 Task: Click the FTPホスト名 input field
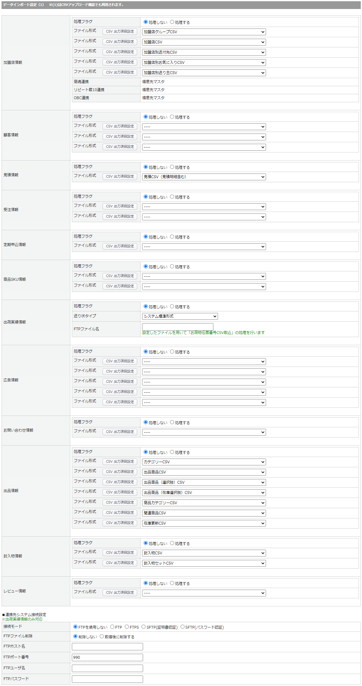(x=107, y=647)
